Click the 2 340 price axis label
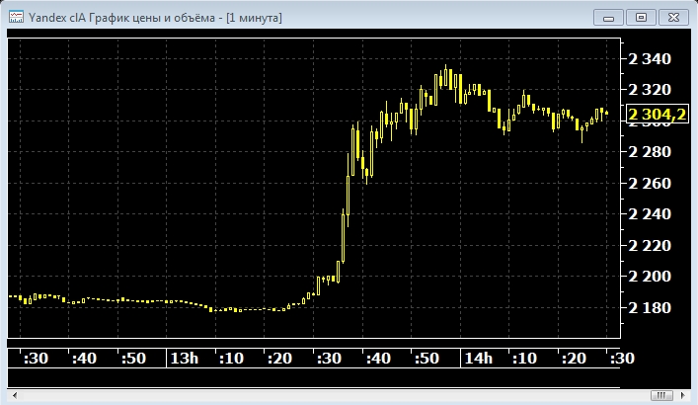The width and height of the screenshot is (698, 405). point(649,59)
